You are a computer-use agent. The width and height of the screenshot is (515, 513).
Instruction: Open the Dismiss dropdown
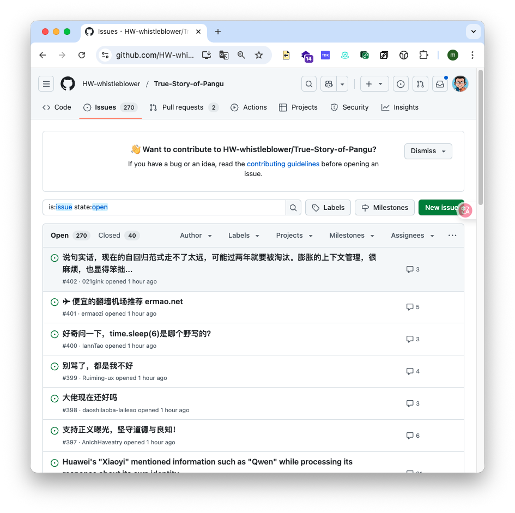point(428,151)
